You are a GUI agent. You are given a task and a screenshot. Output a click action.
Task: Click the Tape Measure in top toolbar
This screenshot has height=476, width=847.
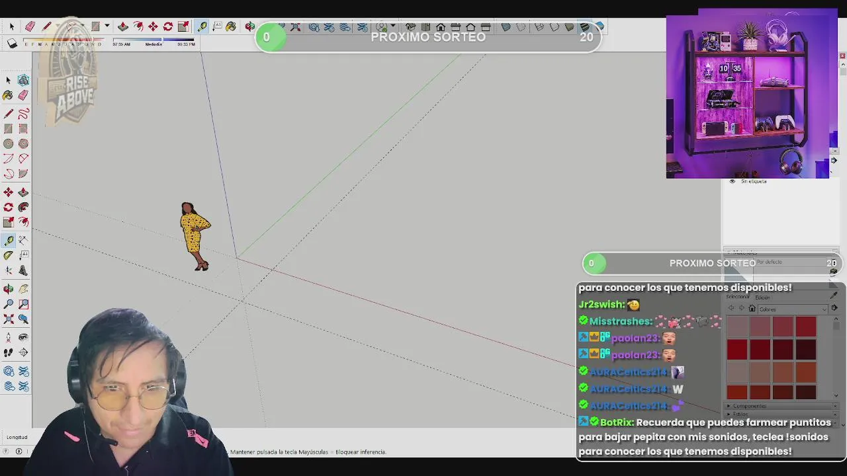[202, 26]
